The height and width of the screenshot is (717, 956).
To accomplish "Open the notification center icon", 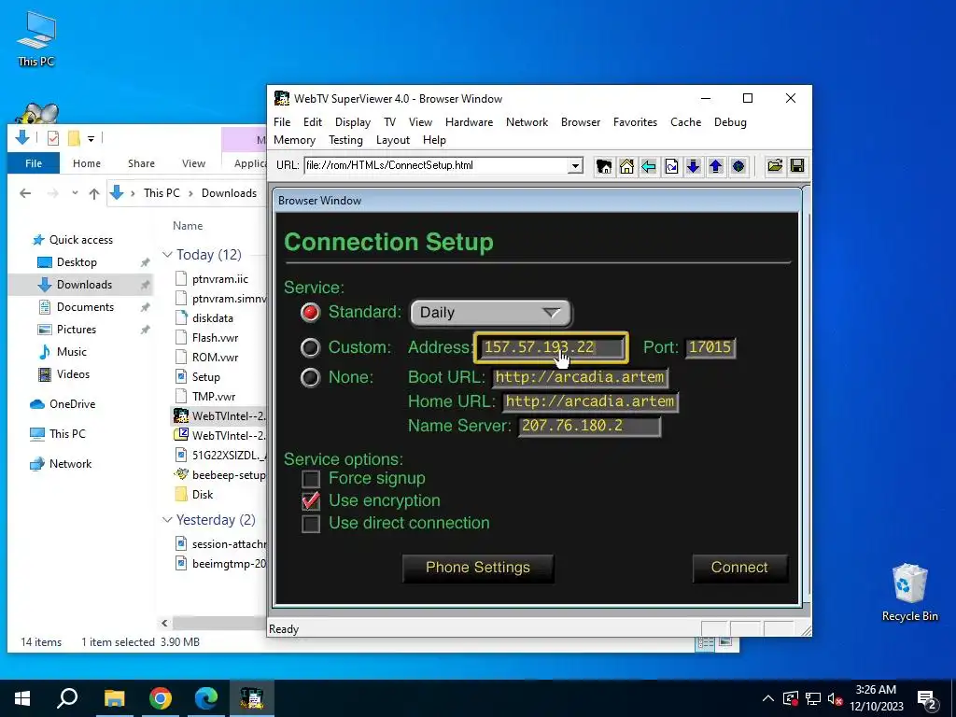I will [927, 699].
